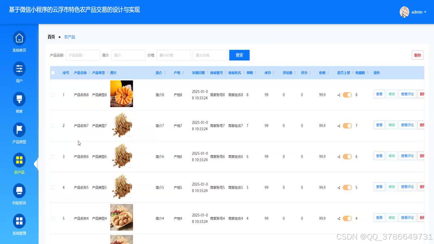
Task: Tick the row checkbox for 产品名称6
Action: 53,156
